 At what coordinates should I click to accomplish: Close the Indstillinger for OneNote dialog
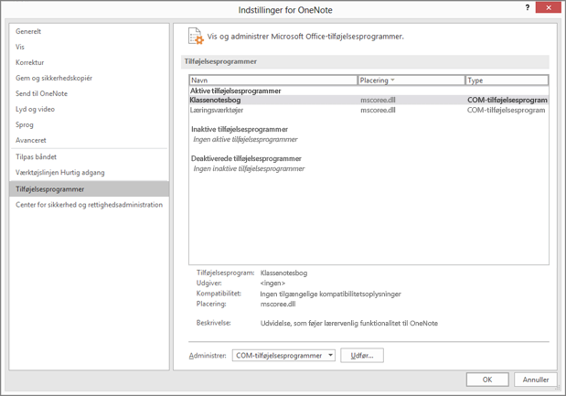(549, 7)
